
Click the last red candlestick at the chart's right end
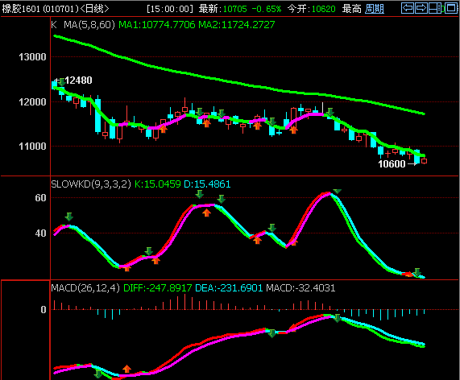tap(424, 161)
